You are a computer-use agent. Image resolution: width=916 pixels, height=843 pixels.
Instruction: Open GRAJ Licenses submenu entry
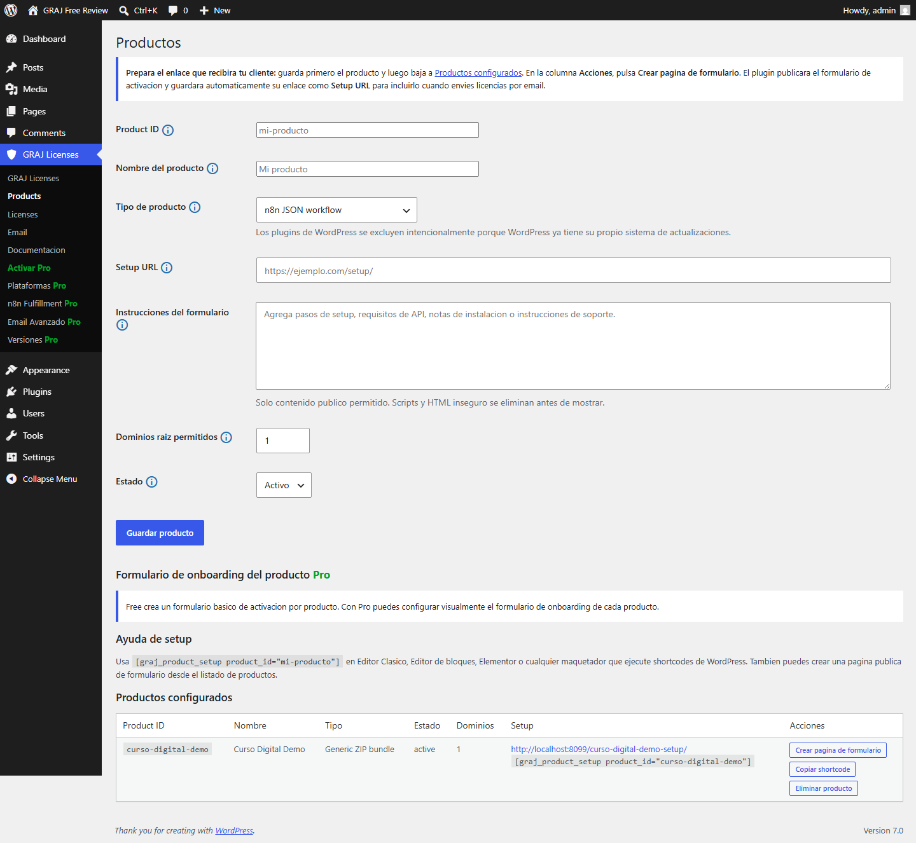tap(33, 179)
